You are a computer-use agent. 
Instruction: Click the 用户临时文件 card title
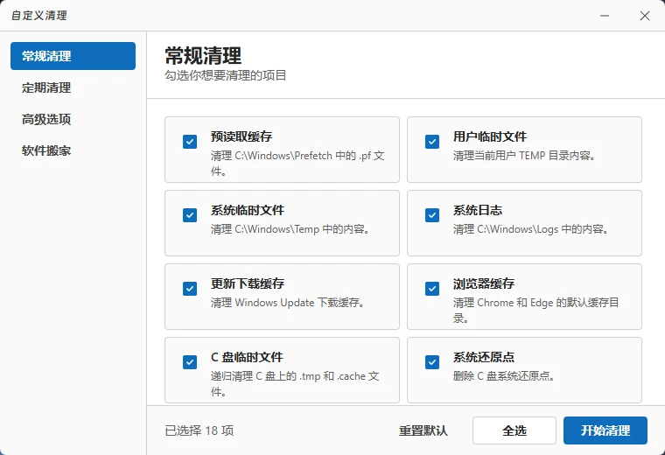tap(490, 136)
